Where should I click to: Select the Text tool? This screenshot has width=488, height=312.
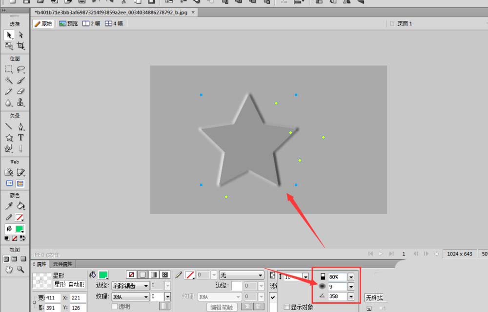(x=21, y=138)
